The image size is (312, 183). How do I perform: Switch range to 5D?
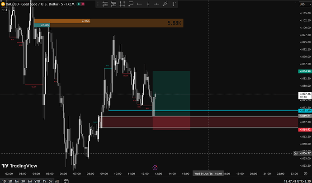coord(10,181)
